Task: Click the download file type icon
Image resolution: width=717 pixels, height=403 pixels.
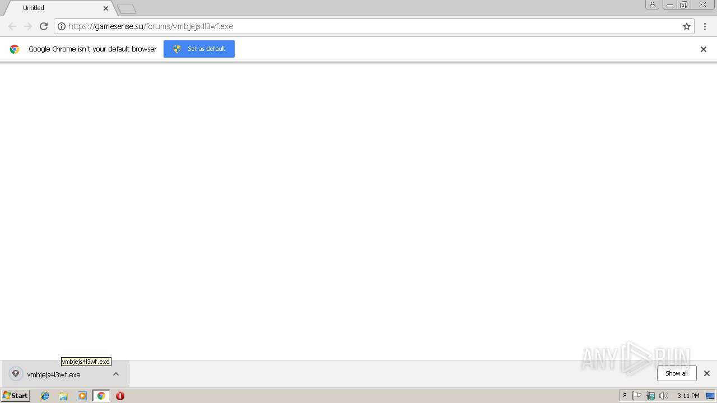Action: 16,373
